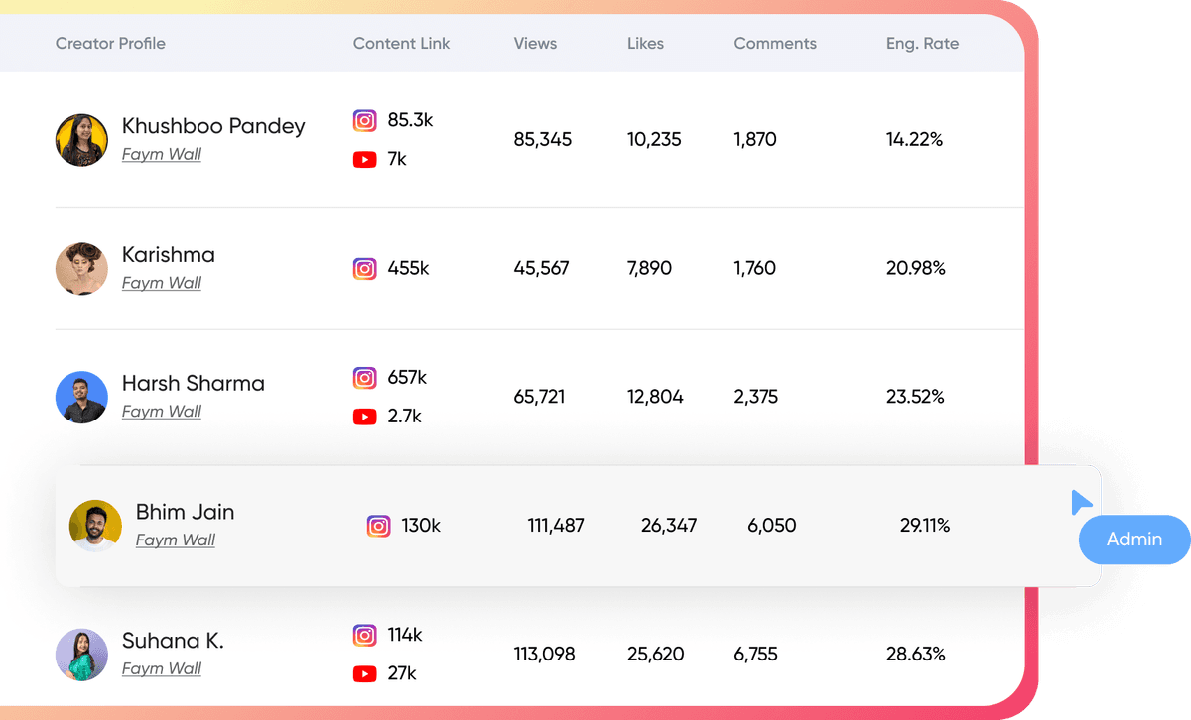Click the 27k YouTube count
The width and height of the screenshot is (1191, 720).
(402, 674)
